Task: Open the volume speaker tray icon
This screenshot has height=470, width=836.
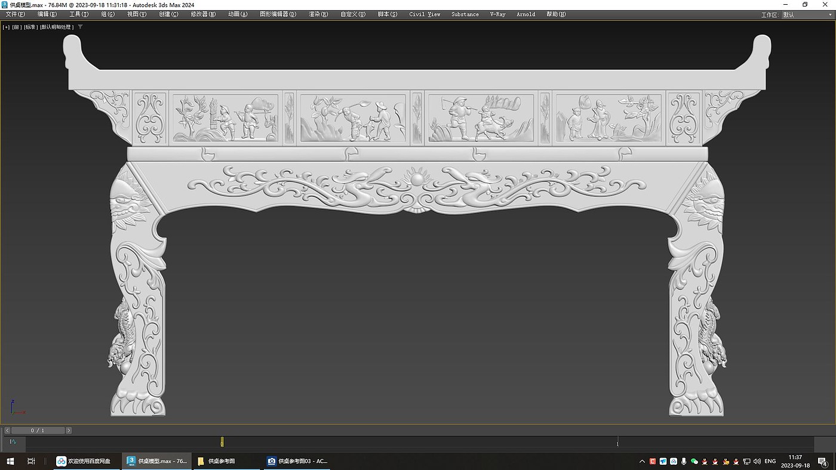Action: pos(757,461)
